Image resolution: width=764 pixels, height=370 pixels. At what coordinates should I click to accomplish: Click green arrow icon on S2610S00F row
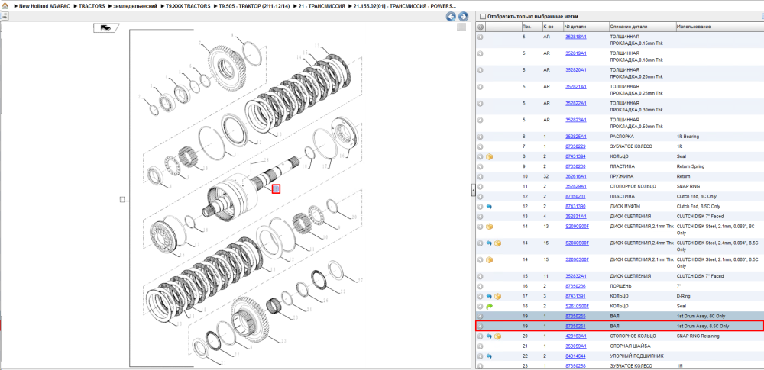[x=490, y=306]
